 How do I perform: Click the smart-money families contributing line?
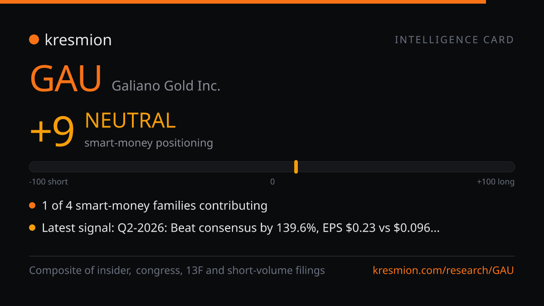pos(155,206)
